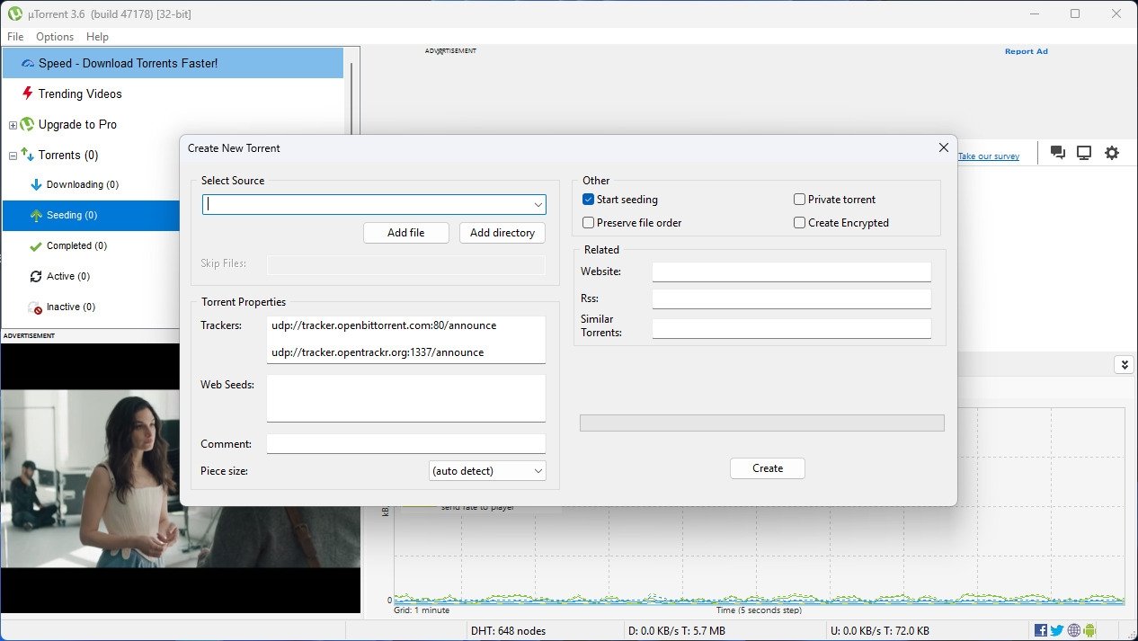Click the uTorrent logo in title bar
The width and height of the screenshot is (1138, 641).
(14, 13)
